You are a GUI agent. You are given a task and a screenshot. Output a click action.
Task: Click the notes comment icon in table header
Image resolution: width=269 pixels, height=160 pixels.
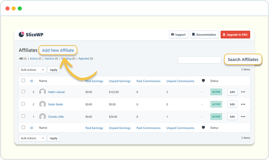pyautogui.click(x=203, y=81)
